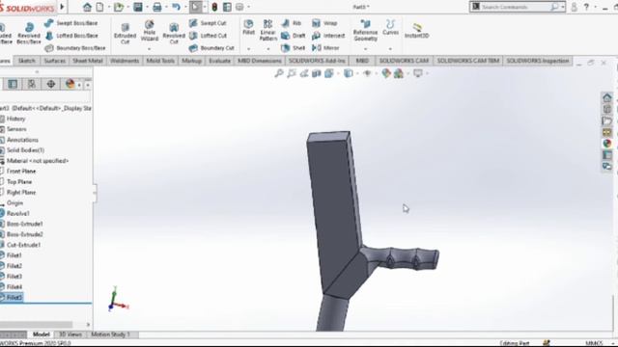This screenshot has width=618, height=347.
Task: Click the Rebuild traffic light icon
Action: tap(214, 7)
